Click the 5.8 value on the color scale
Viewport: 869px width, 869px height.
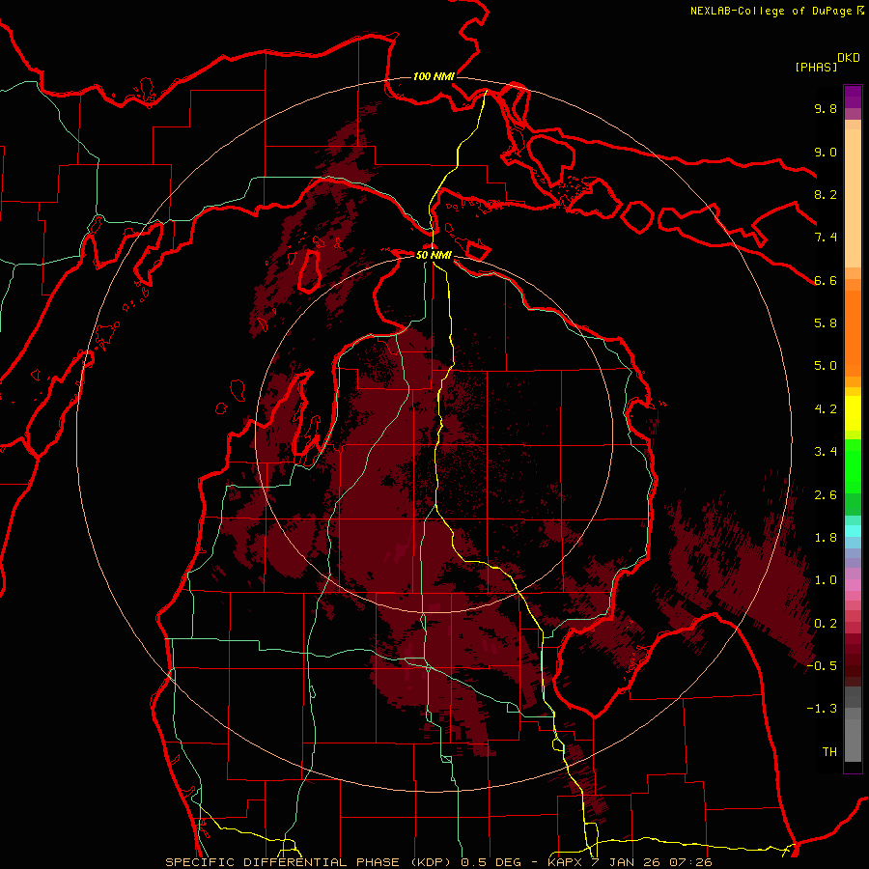point(826,323)
